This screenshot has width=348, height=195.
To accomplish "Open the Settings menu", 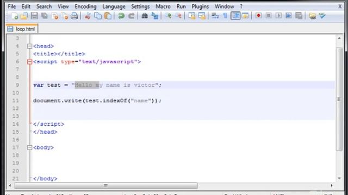I will coord(140,6).
